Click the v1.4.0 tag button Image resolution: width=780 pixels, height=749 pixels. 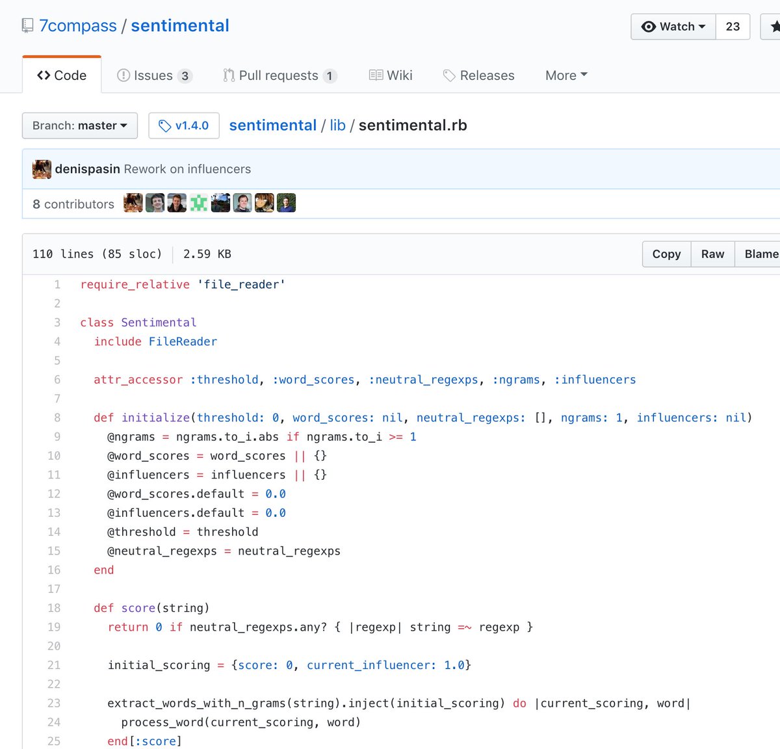184,125
